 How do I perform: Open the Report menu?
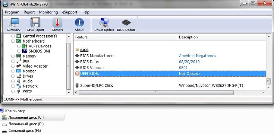[x=29, y=12]
